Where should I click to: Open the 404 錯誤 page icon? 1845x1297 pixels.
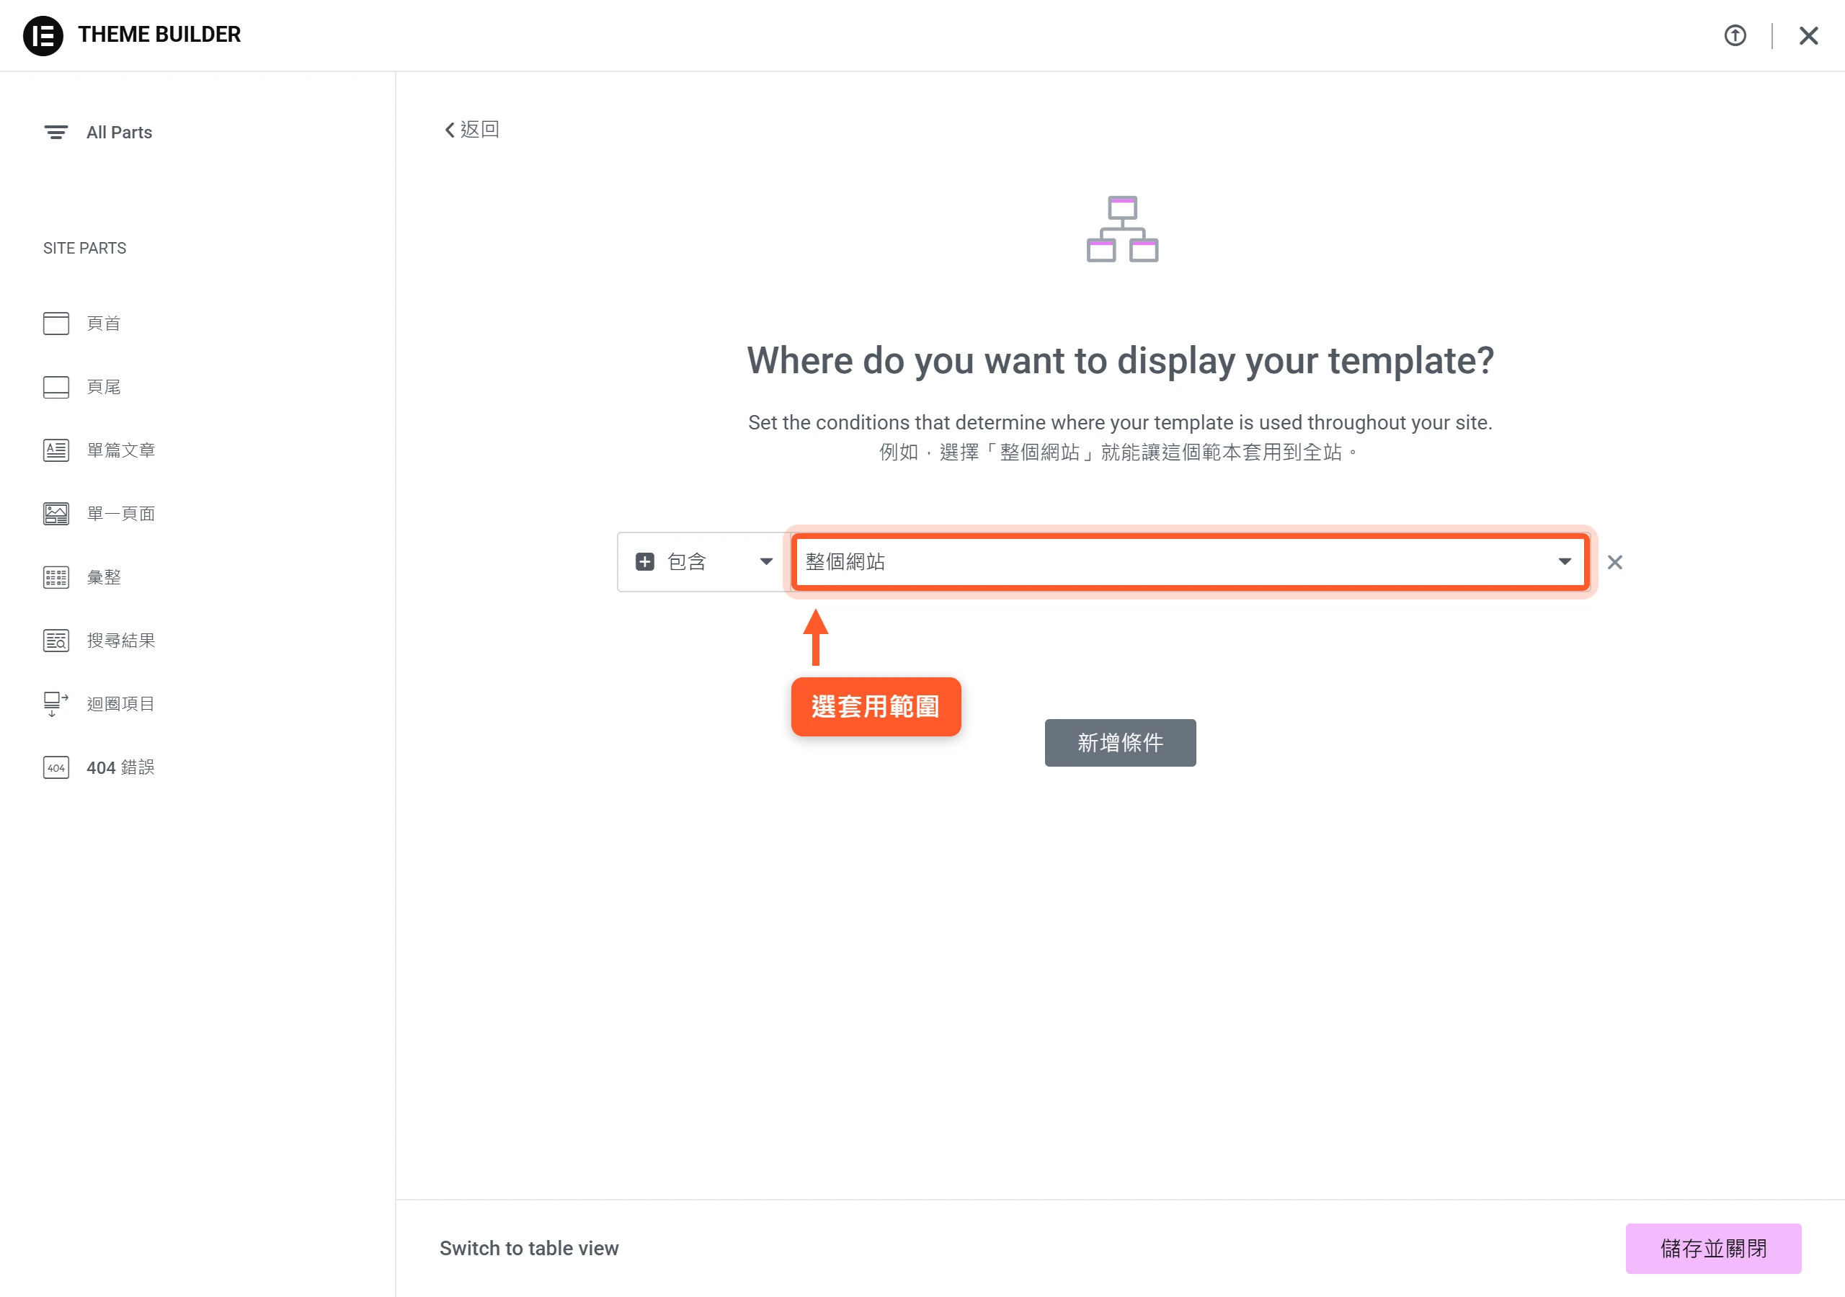pos(56,767)
